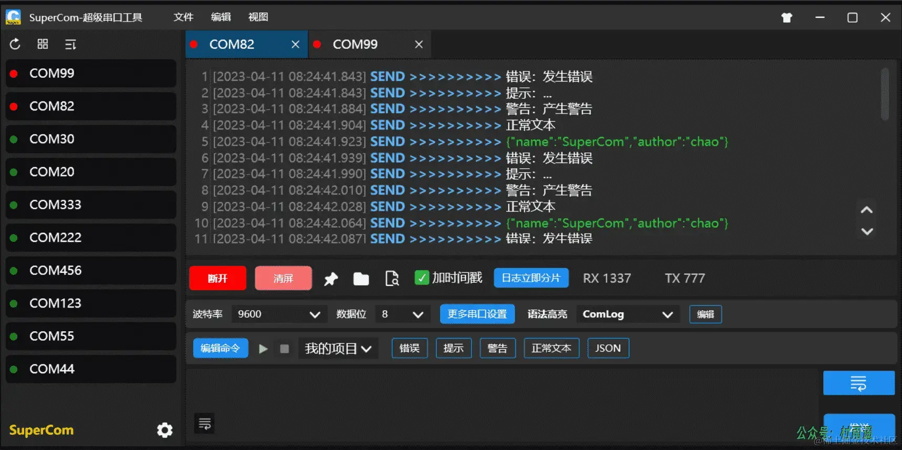Open settings gear in sidebar
This screenshot has height=450, width=902.
[165, 430]
